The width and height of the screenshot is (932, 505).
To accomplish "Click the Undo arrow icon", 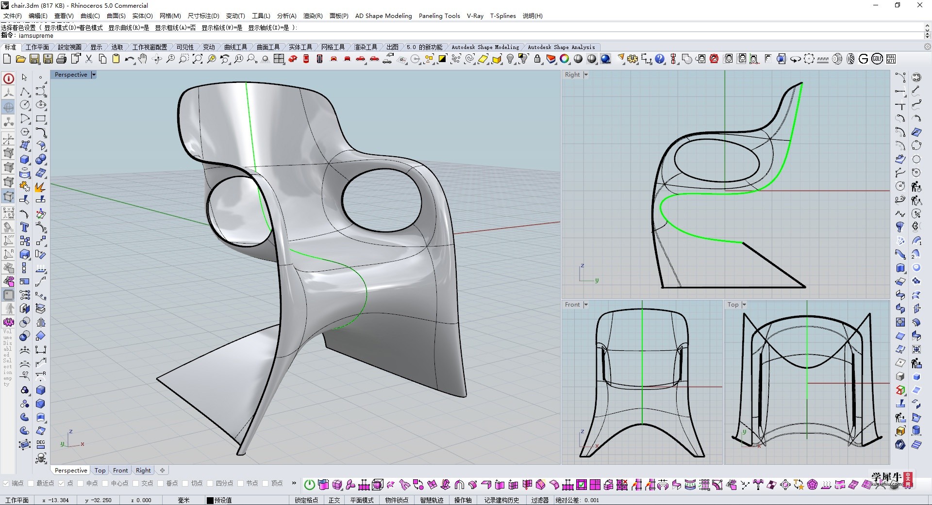I will (x=130, y=59).
